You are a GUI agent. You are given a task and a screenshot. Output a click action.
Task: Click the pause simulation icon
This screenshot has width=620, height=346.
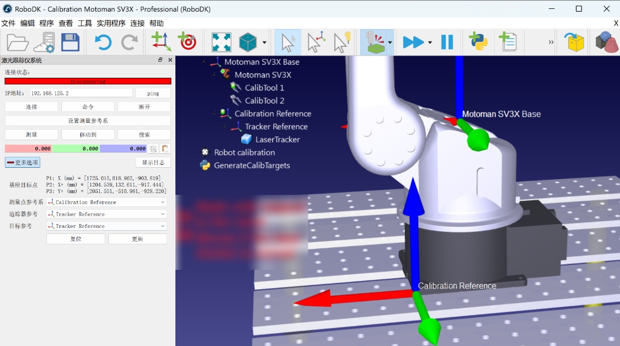(x=447, y=41)
